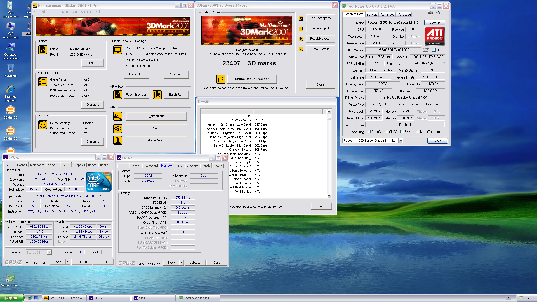Image resolution: width=537 pixels, height=302 pixels.
Task: Click Change... under Selected Tests
Action: point(93,105)
